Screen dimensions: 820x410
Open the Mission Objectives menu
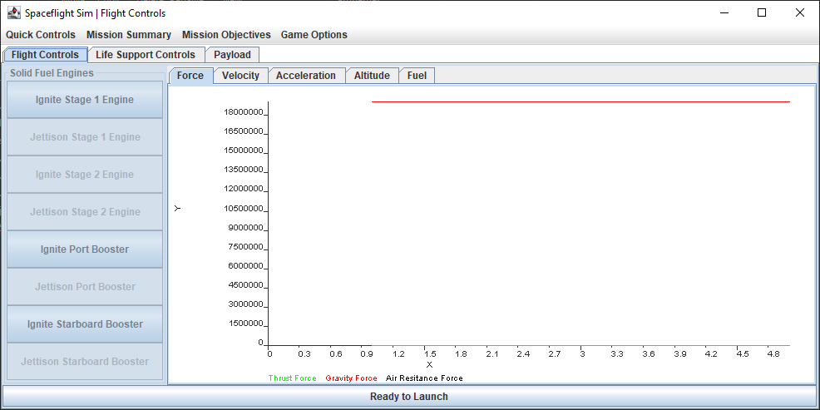(x=226, y=35)
